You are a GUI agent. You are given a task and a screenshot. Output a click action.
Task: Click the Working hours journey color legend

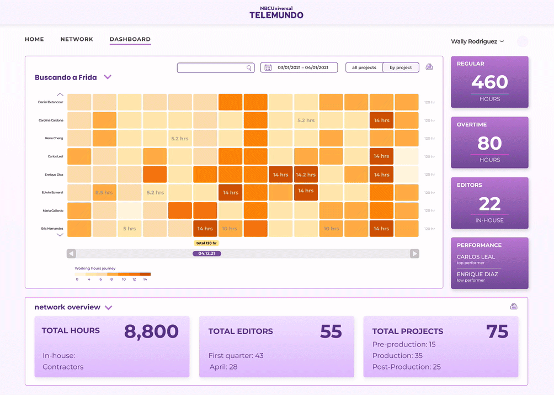click(113, 274)
